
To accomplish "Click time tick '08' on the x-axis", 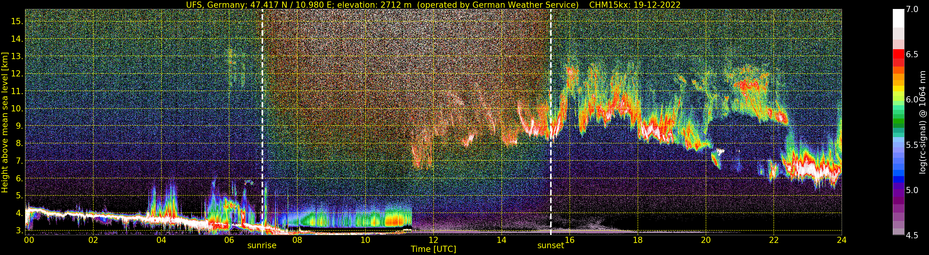I will coord(297,240).
